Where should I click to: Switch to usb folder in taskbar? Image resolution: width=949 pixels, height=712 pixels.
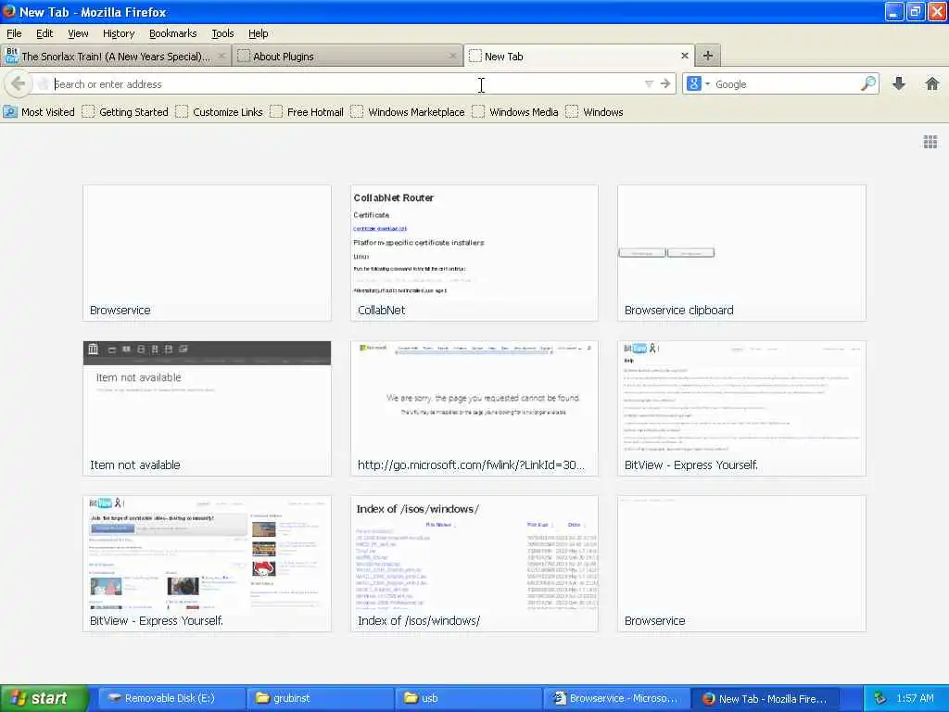[468, 698]
